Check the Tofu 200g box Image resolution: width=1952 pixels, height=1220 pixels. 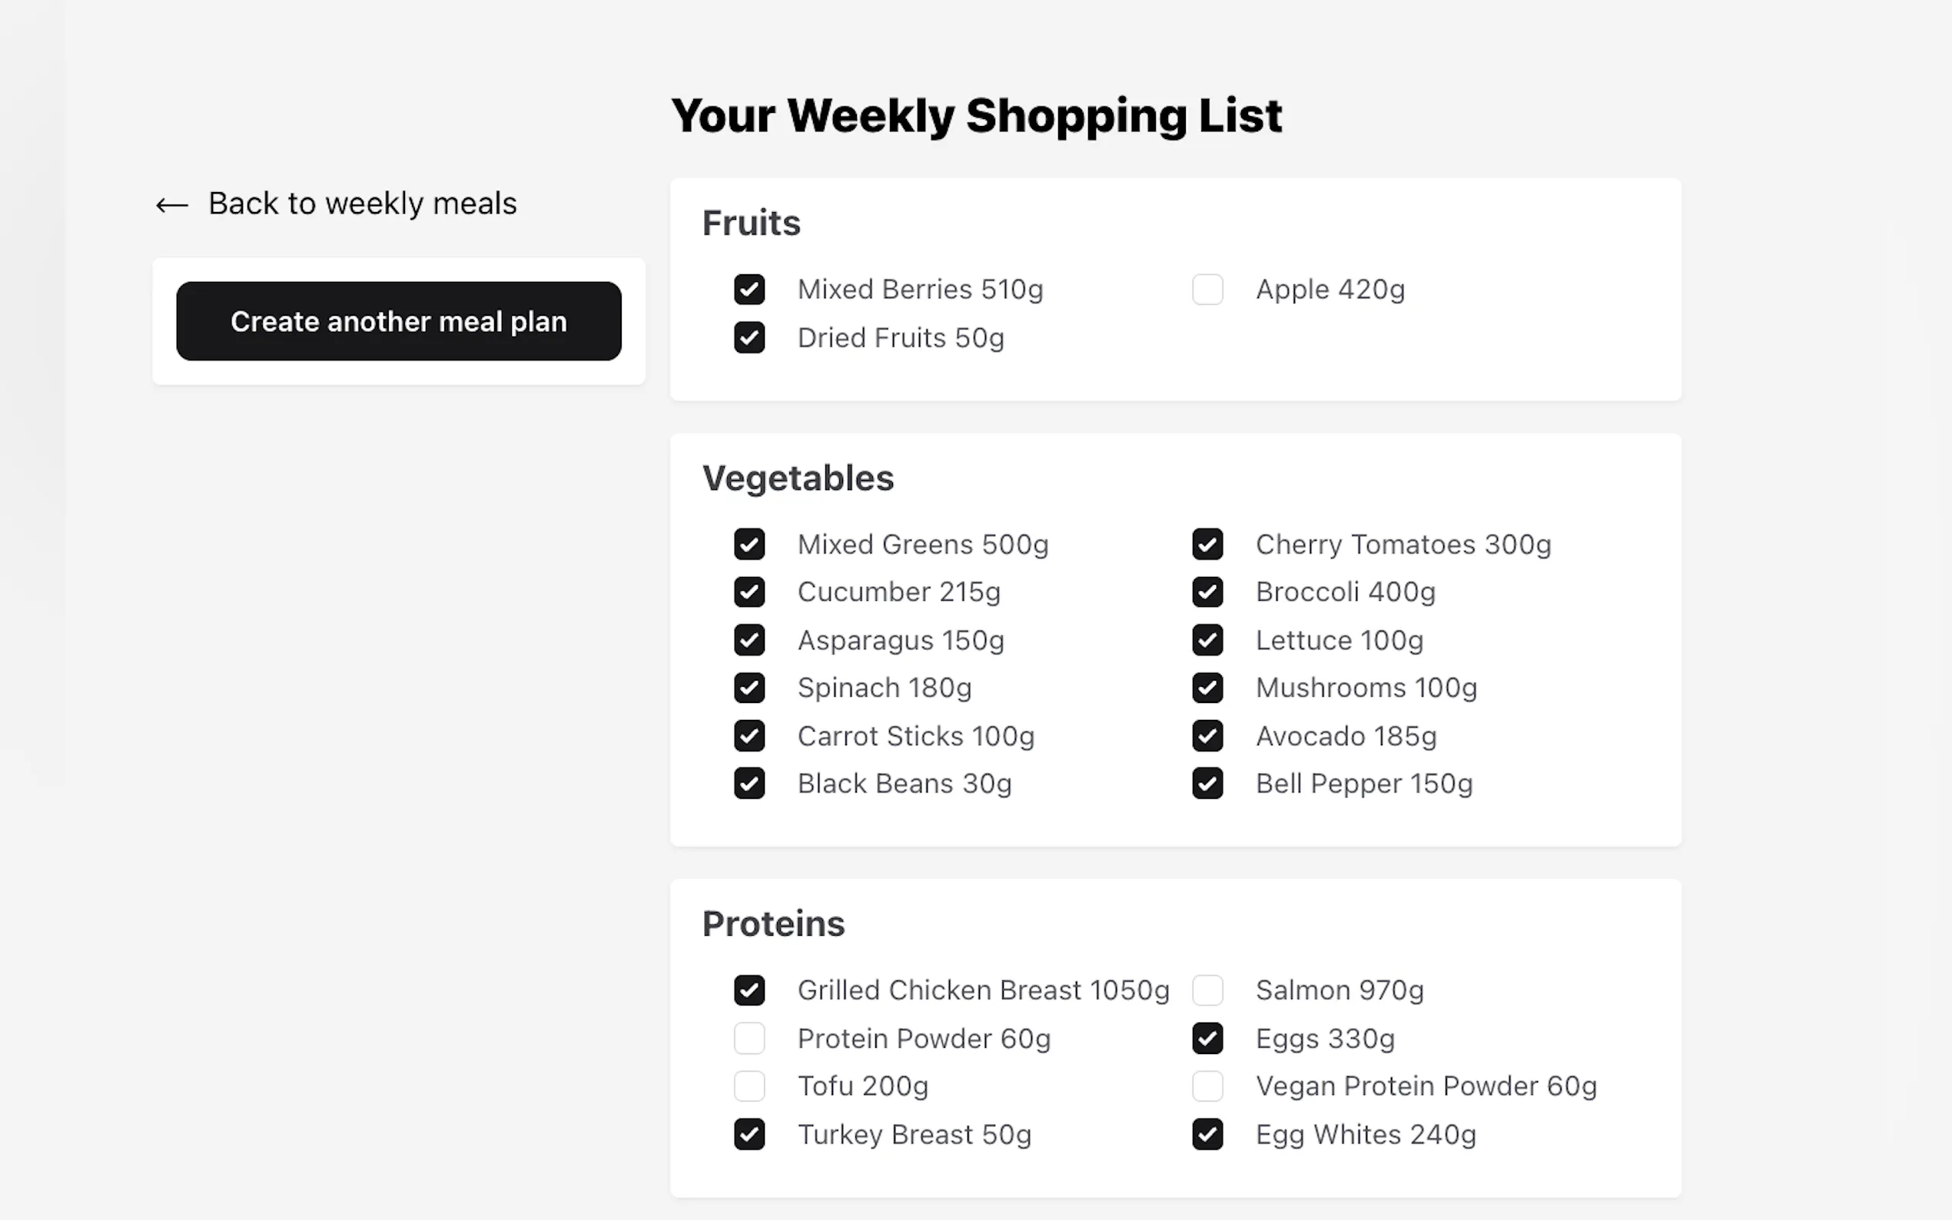[749, 1086]
